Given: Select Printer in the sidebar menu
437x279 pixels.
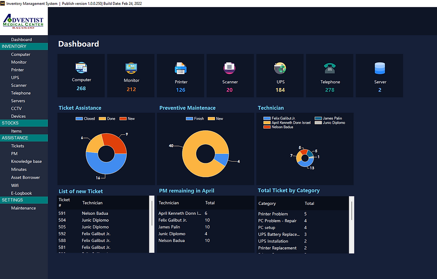Looking at the screenshot, I should [17, 70].
